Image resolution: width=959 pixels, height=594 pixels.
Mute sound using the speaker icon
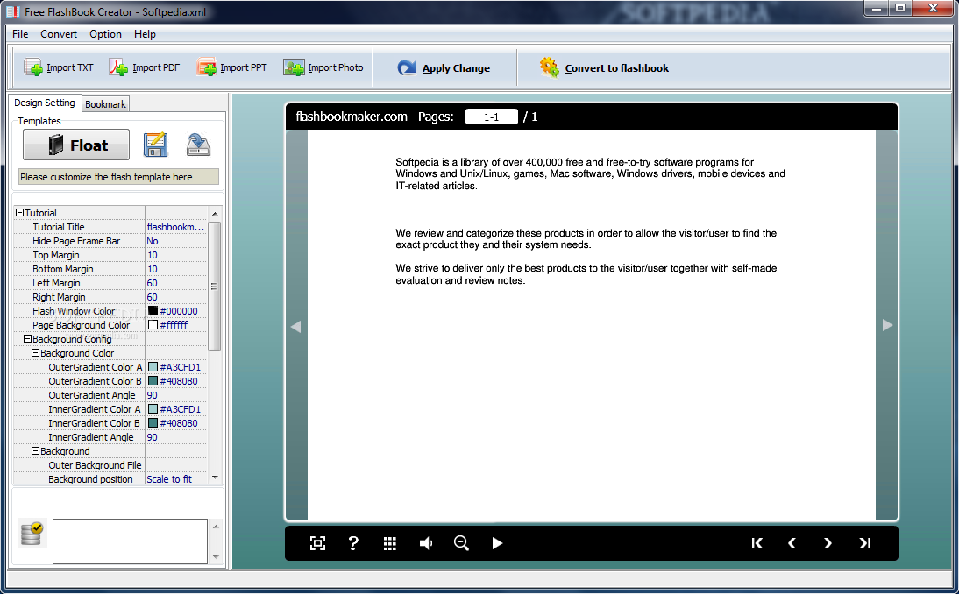[x=426, y=543]
